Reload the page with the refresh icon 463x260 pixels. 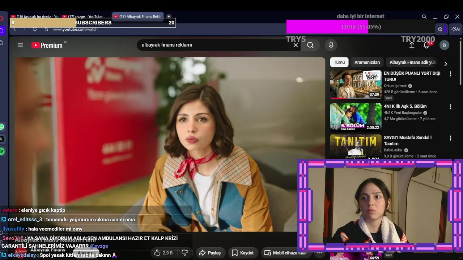tap(35, 29)
